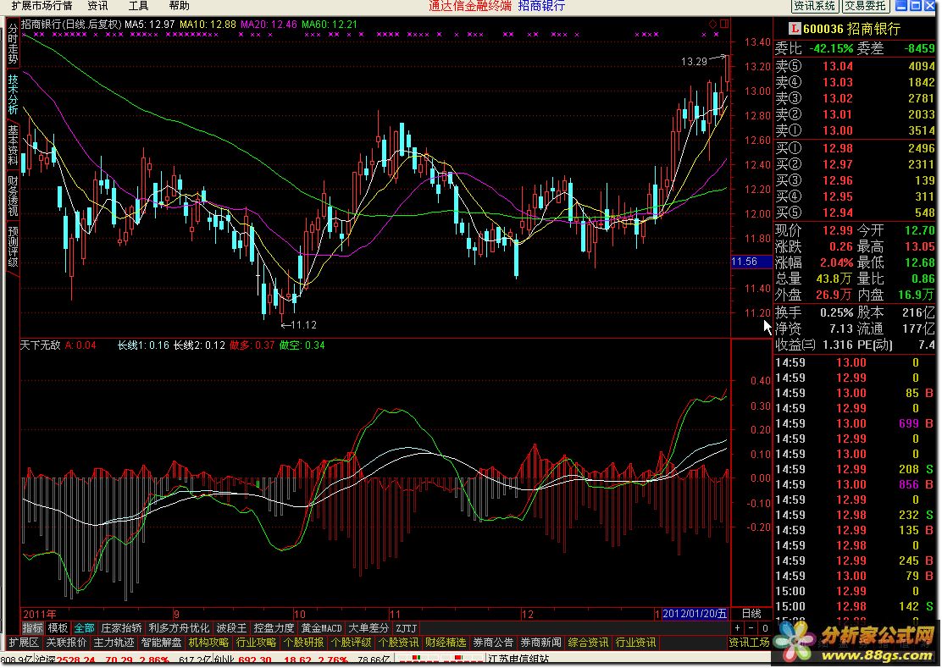The image size is (942, 668).
Task: Click the date marker 2012/01/20/五
Action: click(x=695, y=613)
